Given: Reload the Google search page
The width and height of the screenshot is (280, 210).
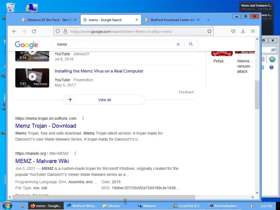Looking at the screenshot, I should tap(34, 31).
